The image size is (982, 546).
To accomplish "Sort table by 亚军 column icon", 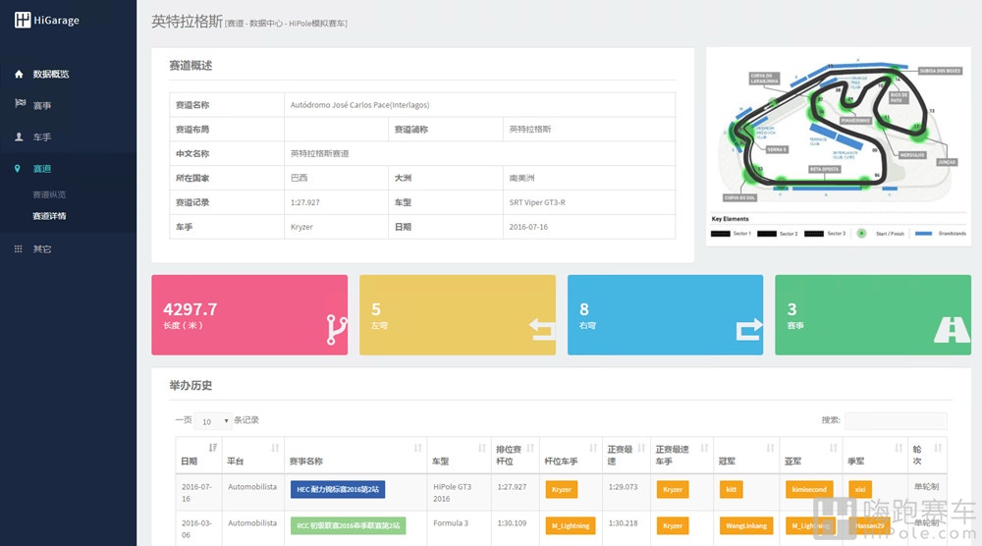I will click(834, 448).
